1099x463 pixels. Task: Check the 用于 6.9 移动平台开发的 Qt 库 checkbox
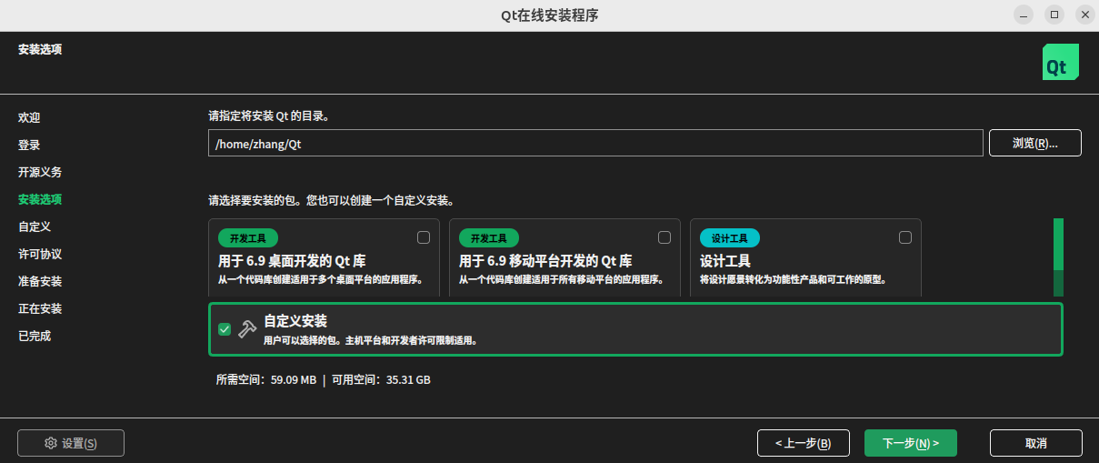pos(664,237)
